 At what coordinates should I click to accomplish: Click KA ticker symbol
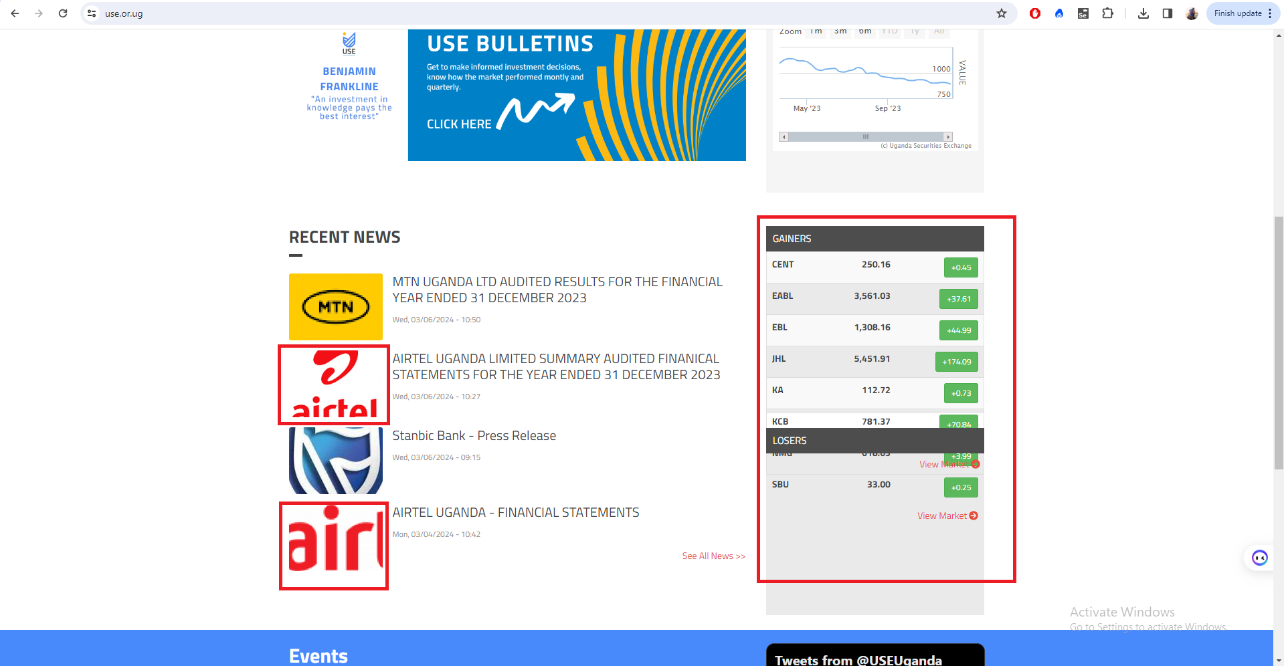pyautogui.click(x=777, y=391)
